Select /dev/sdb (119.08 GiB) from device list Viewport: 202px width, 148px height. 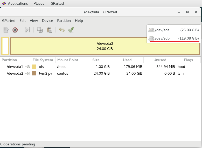point(174,38)
